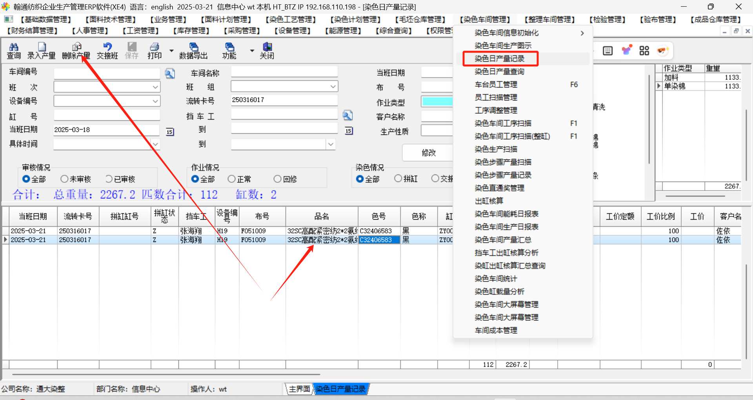The image size is (753, 400).
Task: Open the 设备编号 dropdown
Action: click(x=155, y=101)
